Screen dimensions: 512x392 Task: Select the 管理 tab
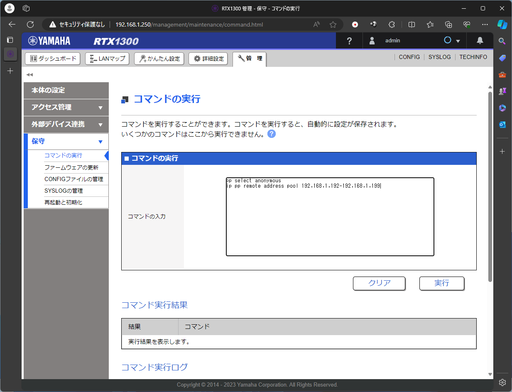click(249, 59)
